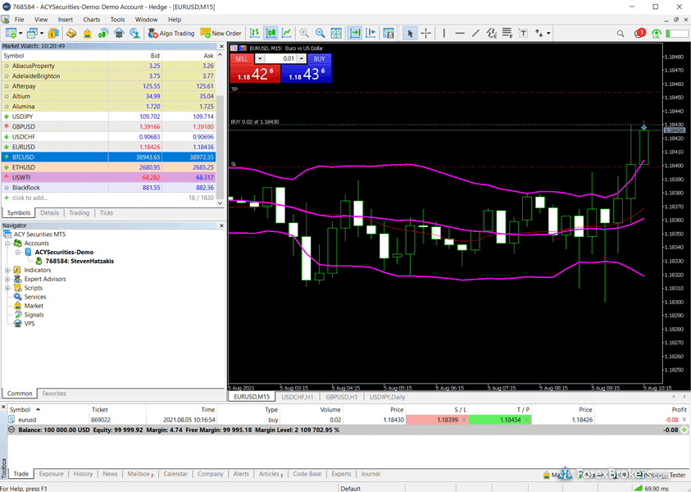Close the Navigator panel
The image size is (691, 492).
tap(221, 225)
